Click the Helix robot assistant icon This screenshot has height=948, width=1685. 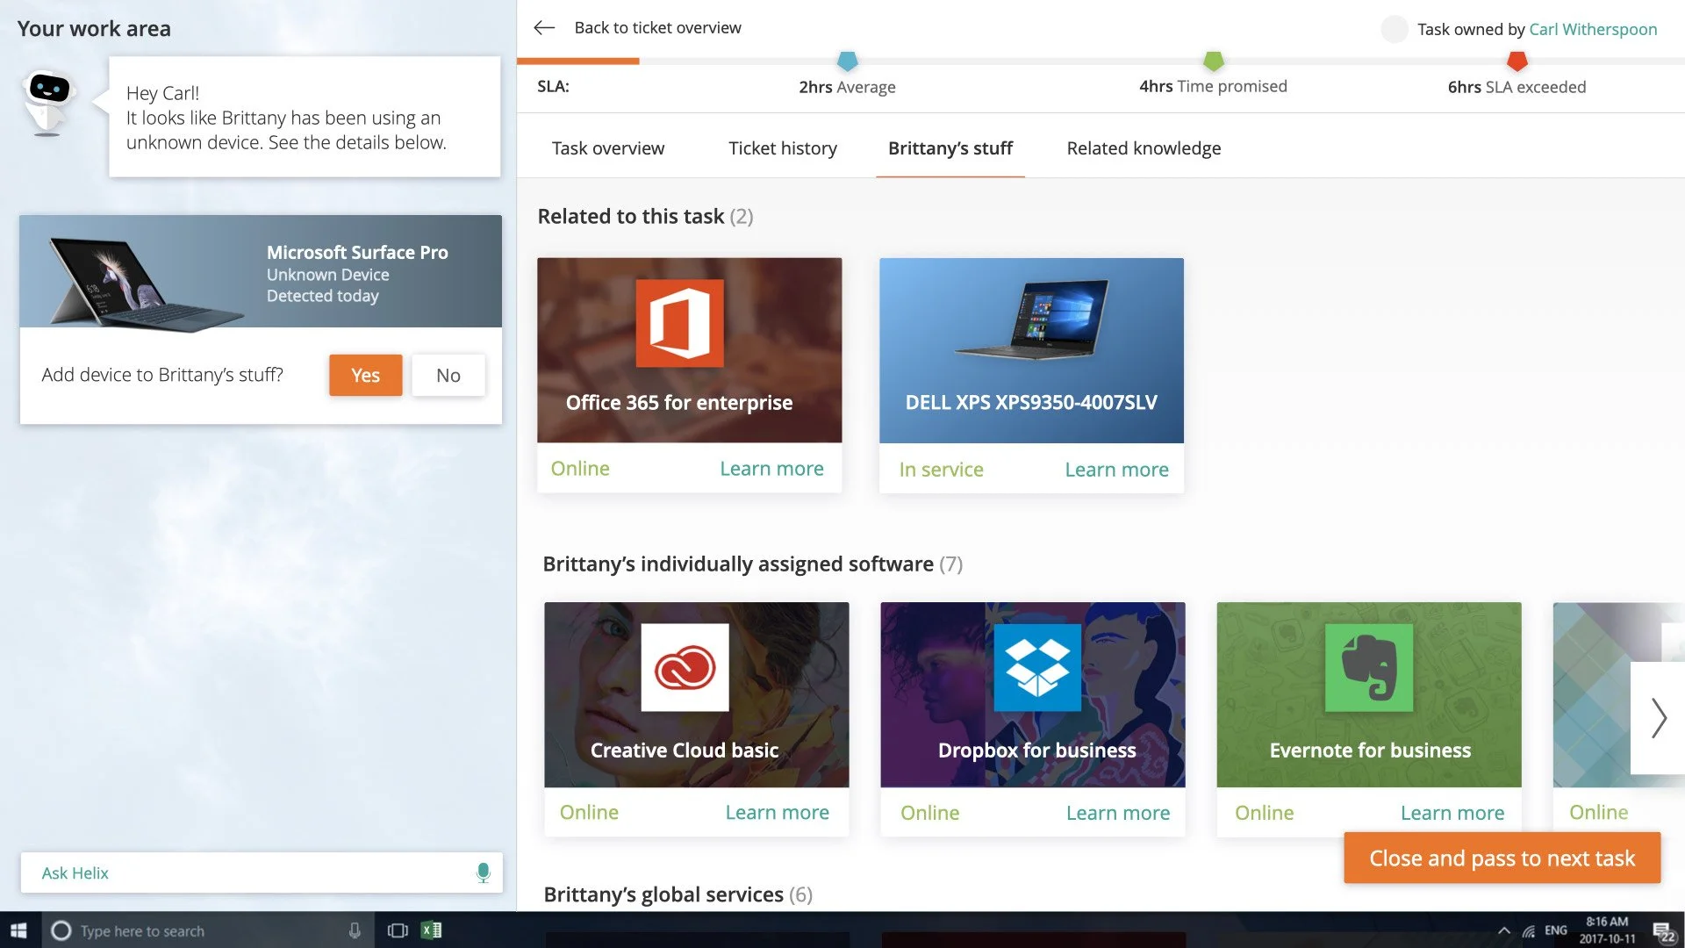tap(48, 102)
